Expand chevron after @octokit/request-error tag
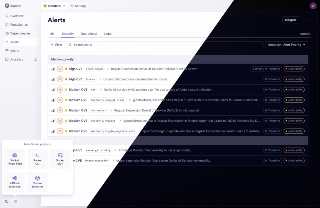The height and width of the screenshot is (208, 320). tap(129, 100)
